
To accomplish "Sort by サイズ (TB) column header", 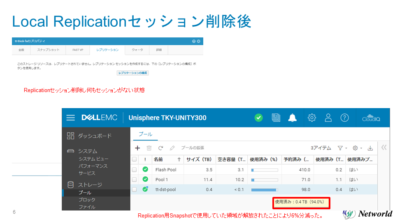I will point(200,160).
